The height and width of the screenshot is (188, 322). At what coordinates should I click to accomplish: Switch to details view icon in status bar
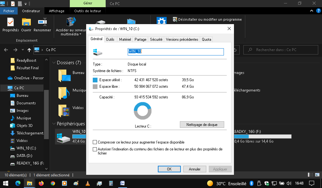pyautogui.click(x=310, y=175)
